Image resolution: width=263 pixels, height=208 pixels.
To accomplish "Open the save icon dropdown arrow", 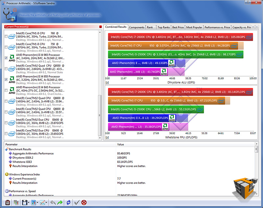I will (29, 203).
